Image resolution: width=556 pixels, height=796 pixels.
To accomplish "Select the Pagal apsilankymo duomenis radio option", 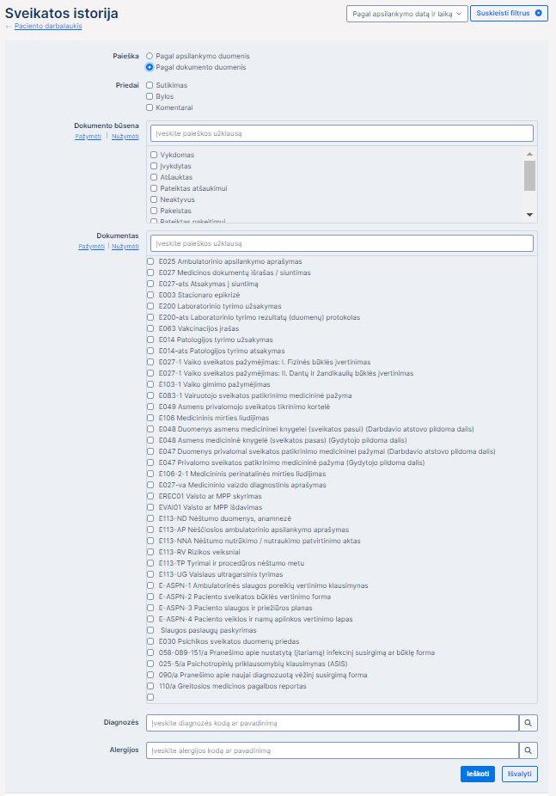I will [x=150, y=56].
